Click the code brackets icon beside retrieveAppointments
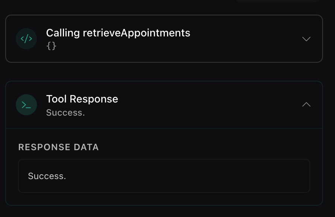Screen dimensions: 335x217 (26, 39)
